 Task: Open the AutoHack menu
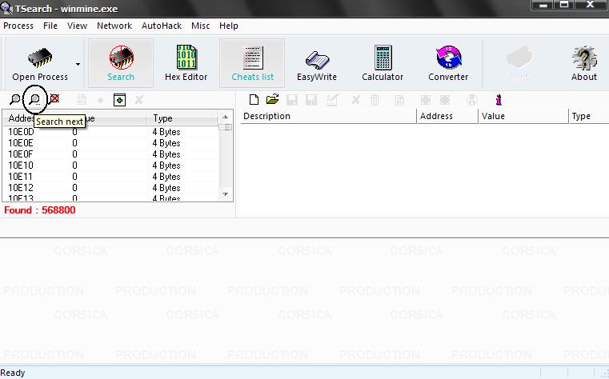(x=162, y=26)
